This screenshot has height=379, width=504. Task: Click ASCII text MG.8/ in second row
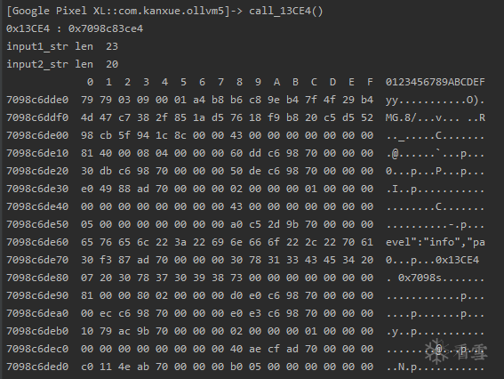[401, 117]
